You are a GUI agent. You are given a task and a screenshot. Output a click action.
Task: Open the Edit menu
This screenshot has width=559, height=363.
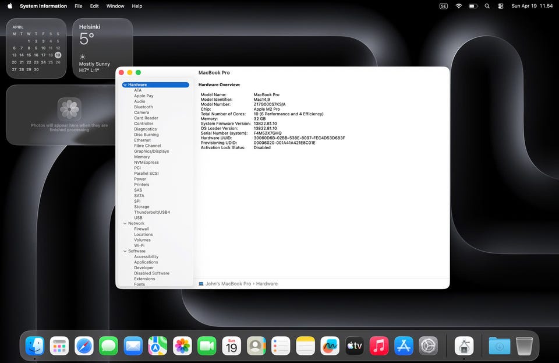(94, 6)
